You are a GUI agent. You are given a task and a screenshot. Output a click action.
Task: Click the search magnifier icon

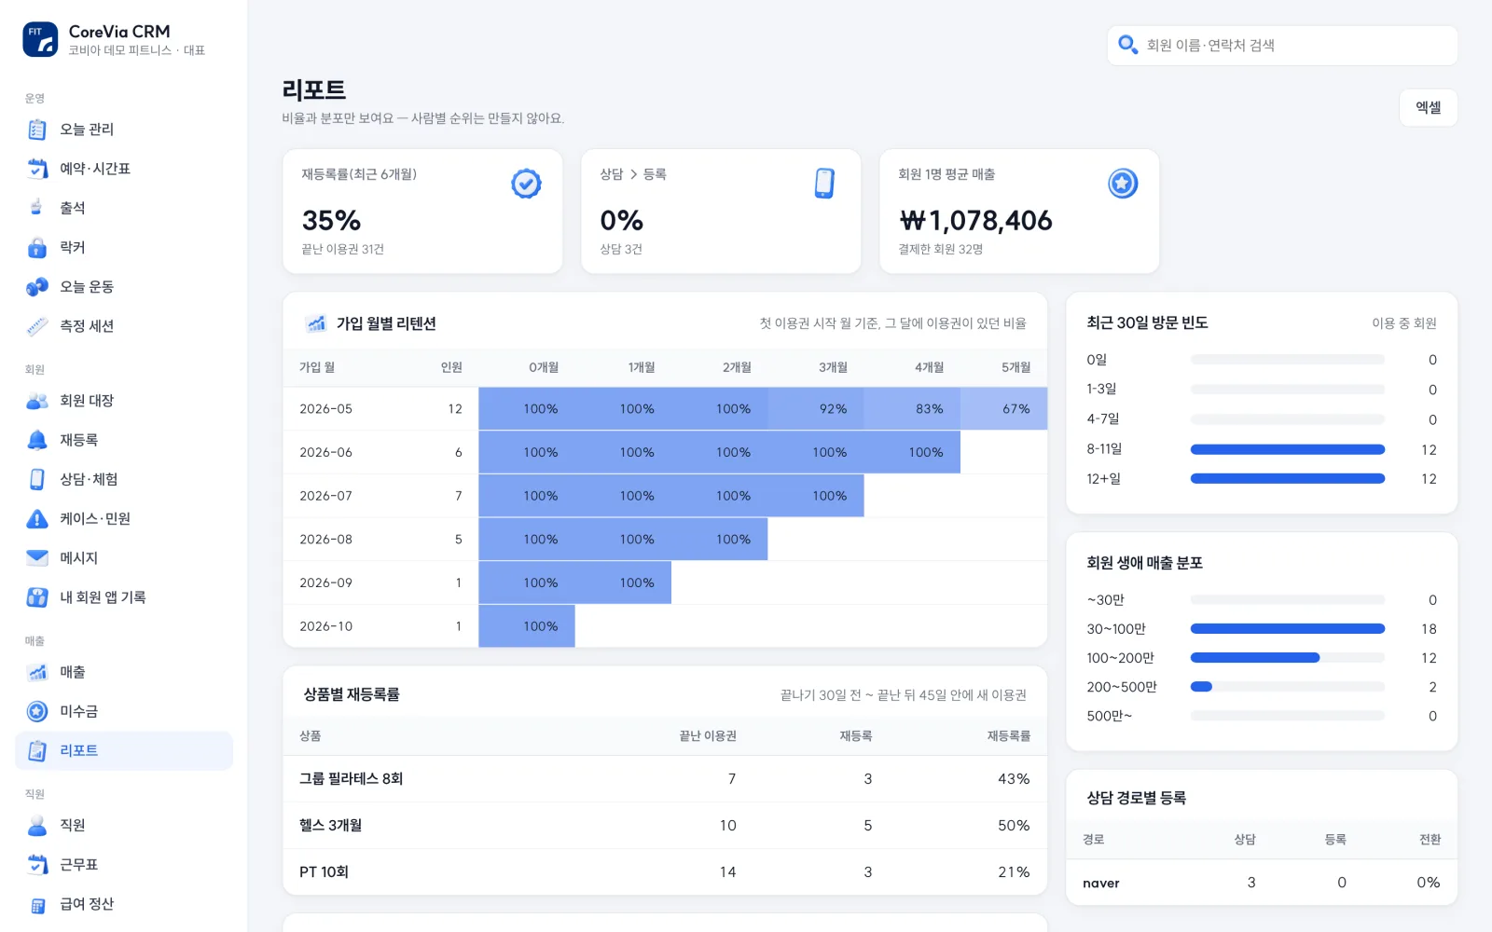[x=1127, y=45]
